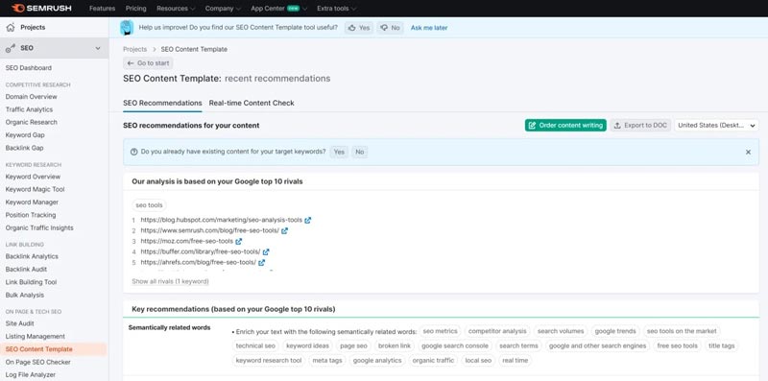Open Backlink Analytics in sidebar
768x381 pixels.
coord(32,256)
